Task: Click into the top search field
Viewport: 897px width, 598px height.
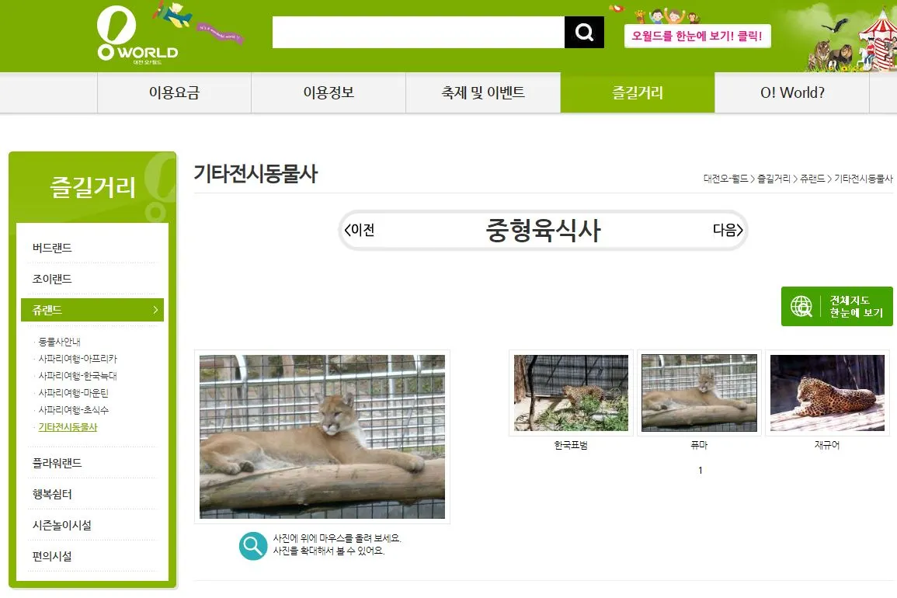Action: pyautogui.click(x=418, y=32)
